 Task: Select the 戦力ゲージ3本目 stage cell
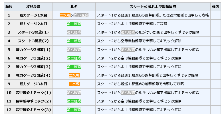point(33,84)
